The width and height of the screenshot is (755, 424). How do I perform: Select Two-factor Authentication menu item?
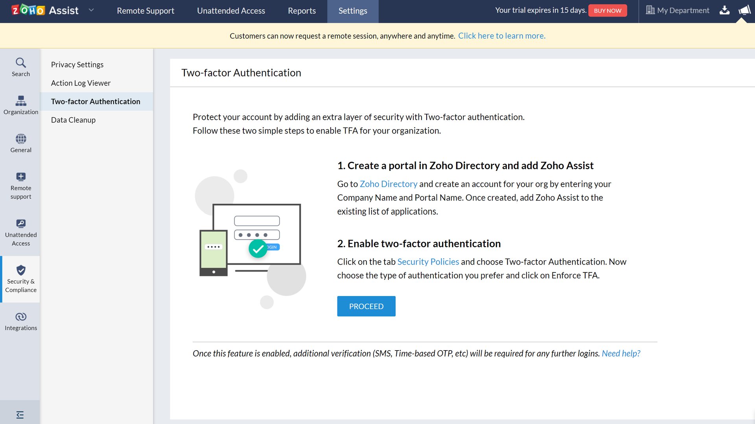[96, 102]
